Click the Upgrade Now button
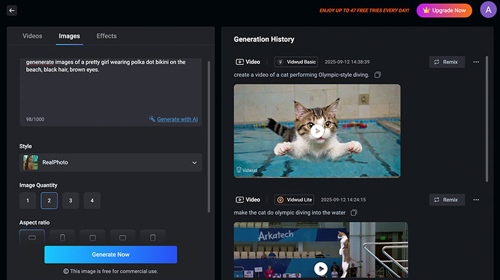 444,11
